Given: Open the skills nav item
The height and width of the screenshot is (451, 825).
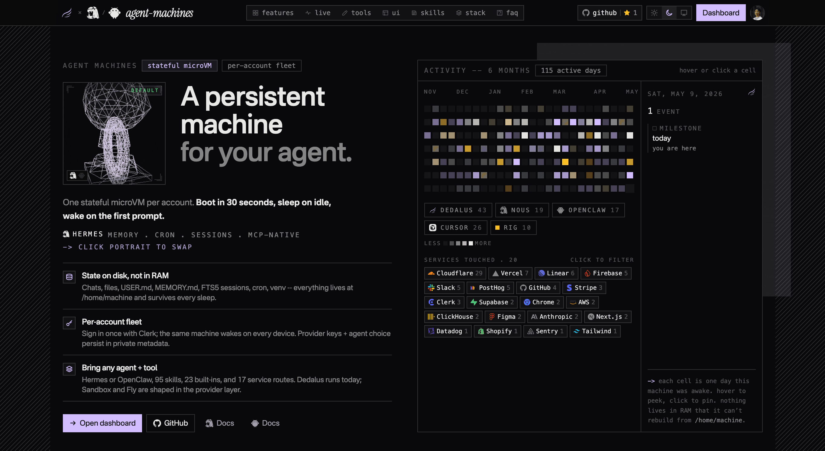Looking at the screenshot, I should [x=428, y=13].
